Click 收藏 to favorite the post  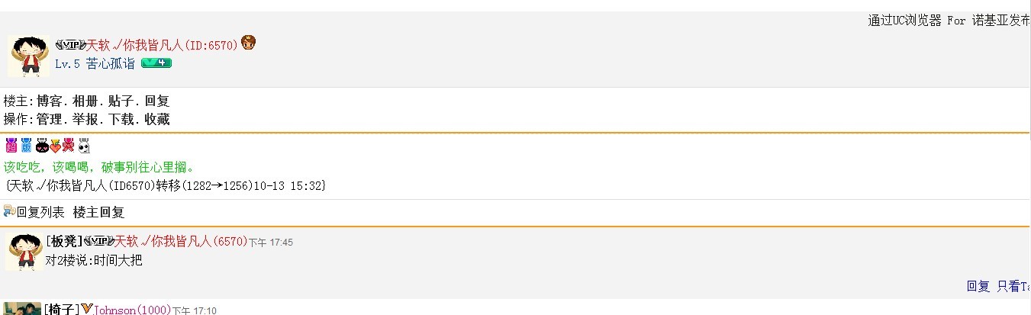[156, 119]
